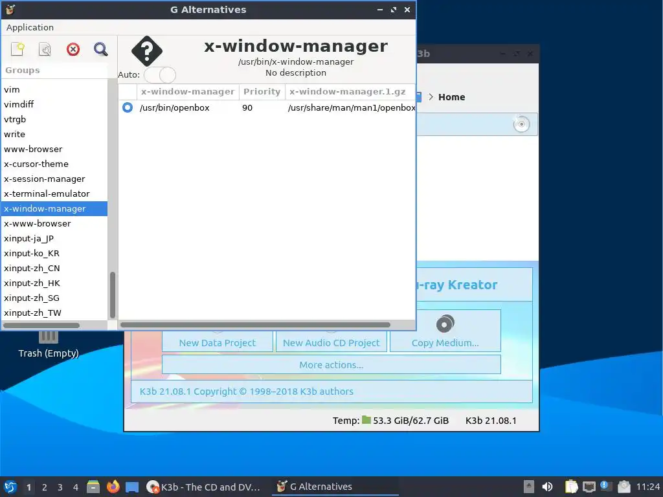Click the K3b 21.08.1 status bar version text
Image resolution: width=663 pixels, height=497 pixels.
pos(491,421)
